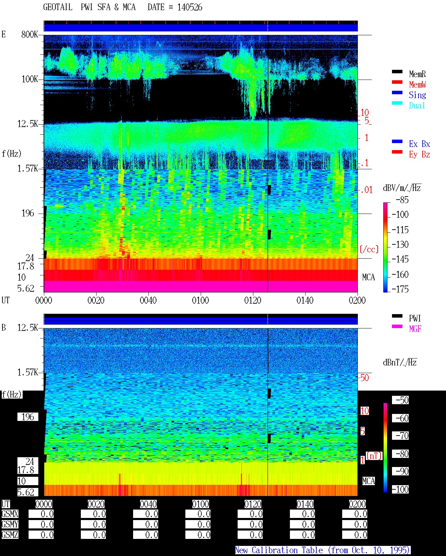
Task: Click the '0040' UT cell in bottom table
Action: tap(148, 504)
